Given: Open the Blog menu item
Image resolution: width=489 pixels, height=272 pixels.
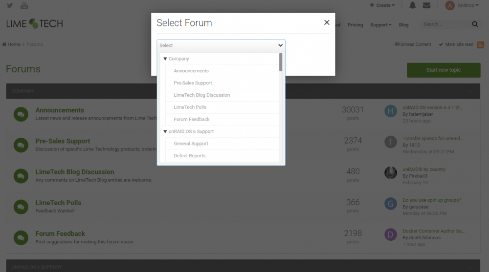Looking at the screenshot, I should 403,25.
